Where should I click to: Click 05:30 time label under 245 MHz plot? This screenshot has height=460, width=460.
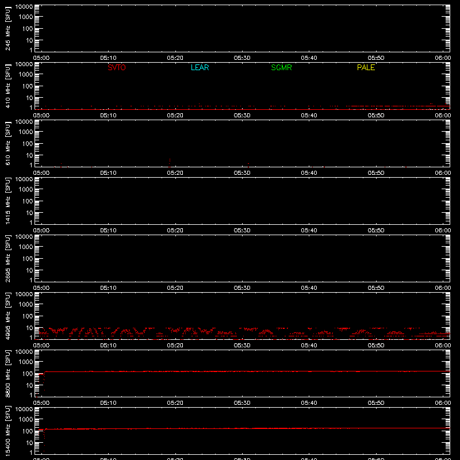(x=242, y=58)
